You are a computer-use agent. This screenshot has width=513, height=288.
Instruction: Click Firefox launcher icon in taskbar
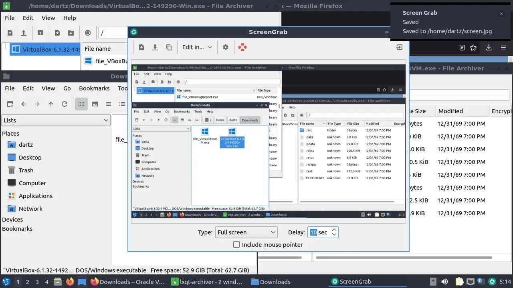tap(70, 282)
